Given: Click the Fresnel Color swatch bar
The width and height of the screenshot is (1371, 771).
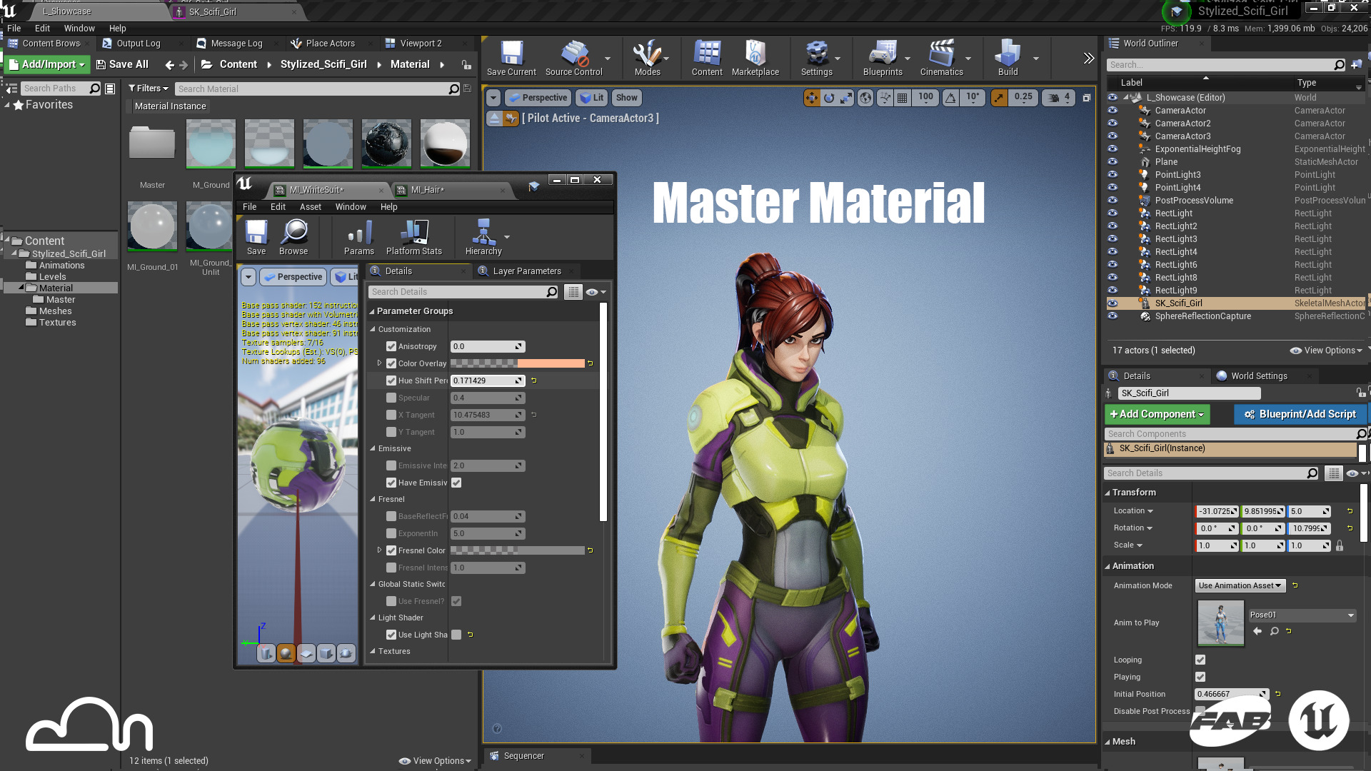Looking at the screenshot, I should click(517, 550).
